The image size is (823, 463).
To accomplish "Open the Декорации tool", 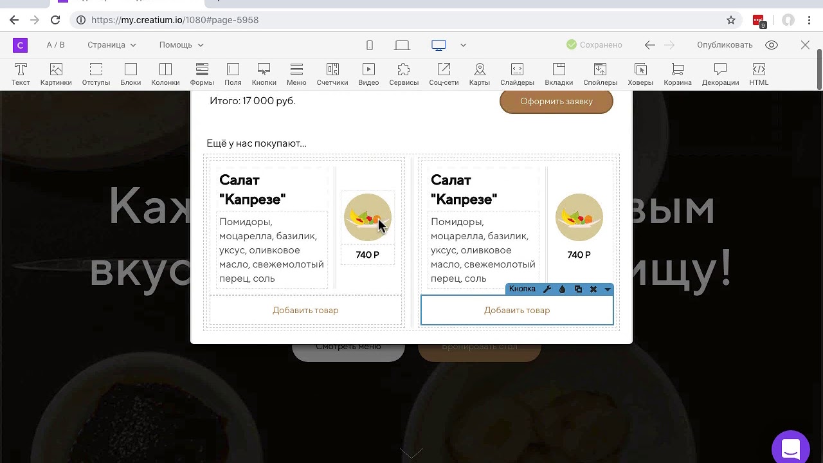I will pos(720,74).
